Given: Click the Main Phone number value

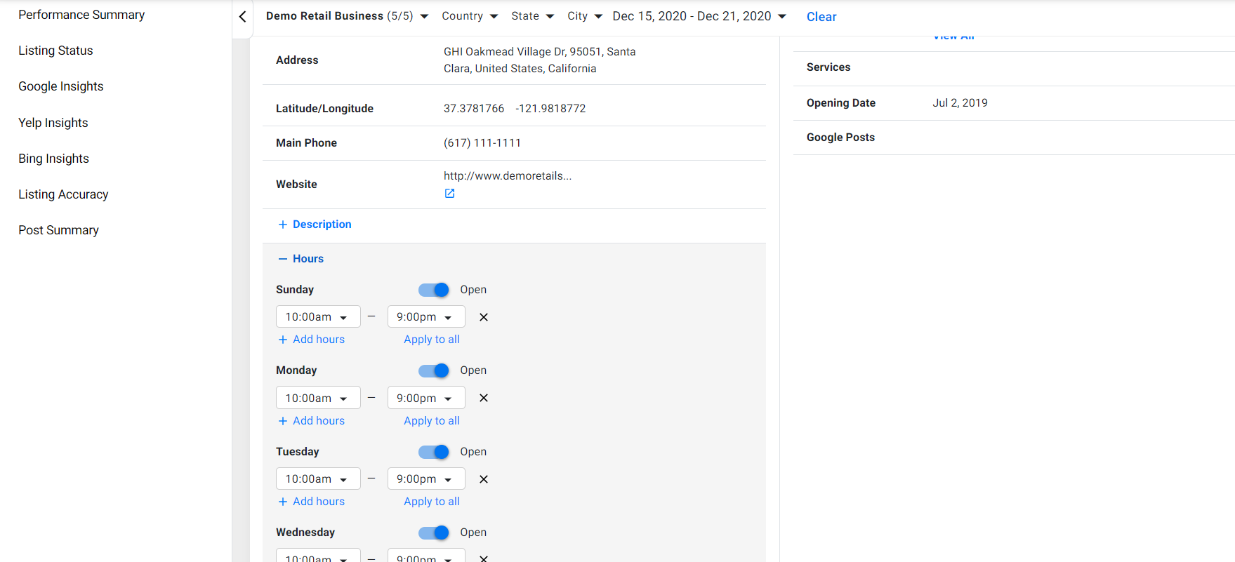Looking at the screenshot, I should [x=482, y=143].
